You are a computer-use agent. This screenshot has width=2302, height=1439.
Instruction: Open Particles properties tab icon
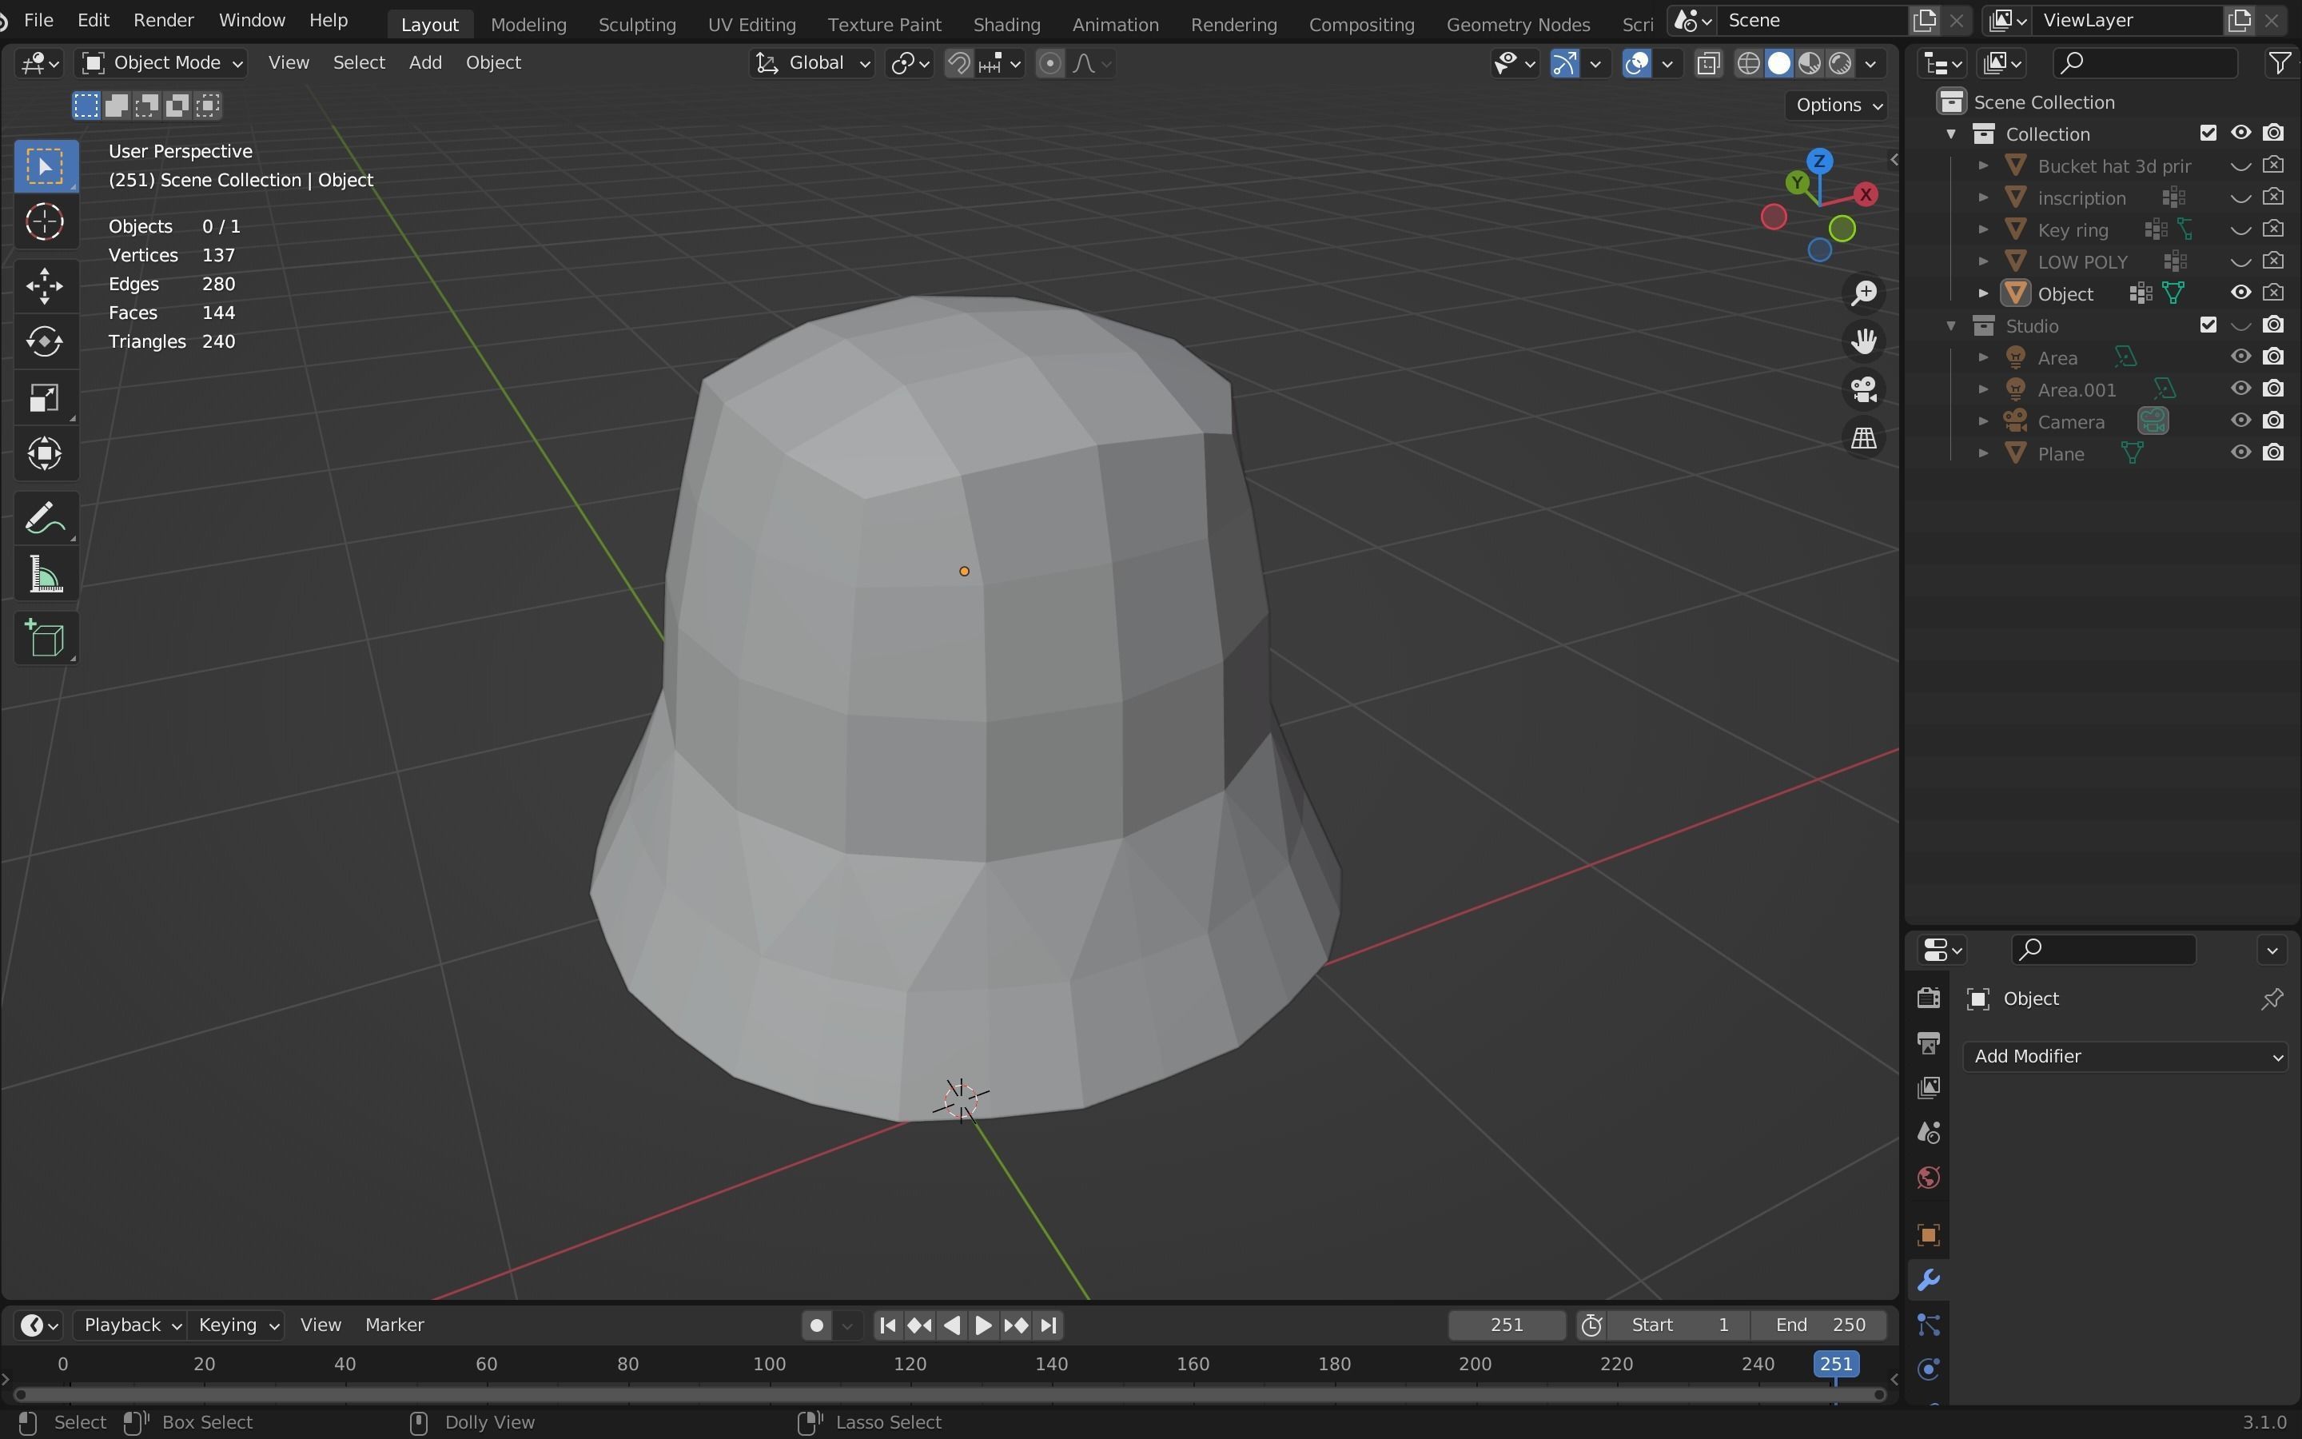pyautogui.click(x=1928, y=1325)
